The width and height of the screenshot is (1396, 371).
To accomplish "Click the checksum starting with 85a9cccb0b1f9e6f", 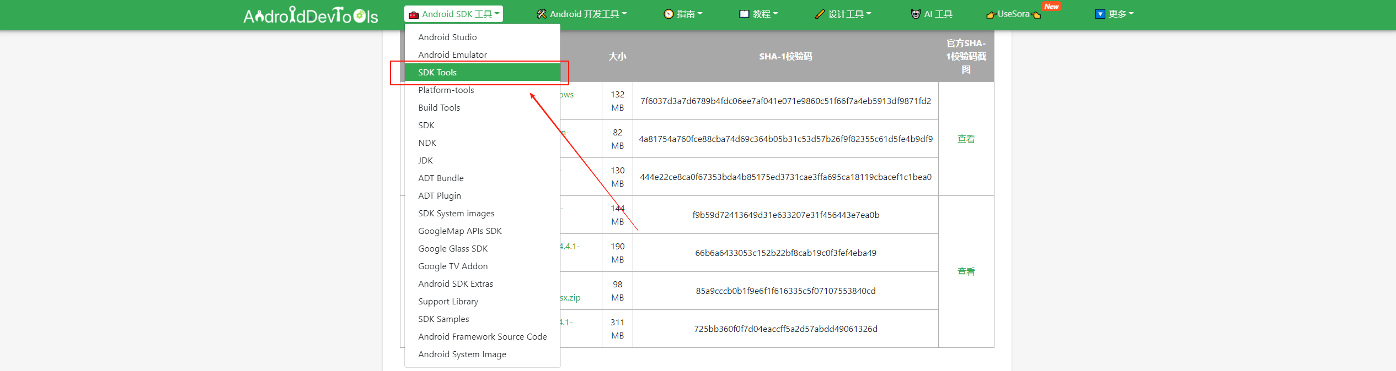I will (x=785, y=291).
